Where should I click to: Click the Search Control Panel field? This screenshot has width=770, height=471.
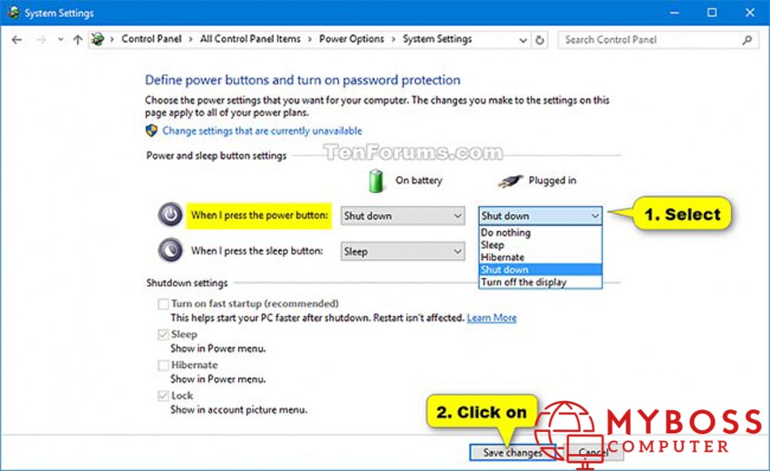tap(650, 40)
